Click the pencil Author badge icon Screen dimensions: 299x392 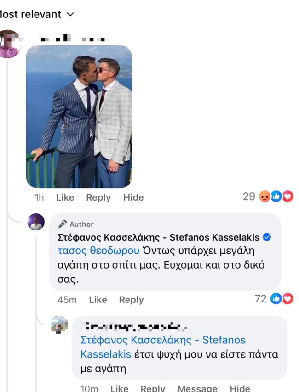(x=63, y=224)
